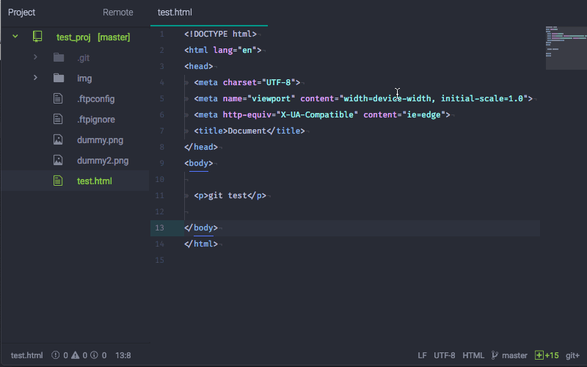Click the git branch icon beside master
This screenshot has width=587, height=367.
495,355
